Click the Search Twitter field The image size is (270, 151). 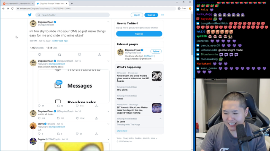pyautogui.click(x=73, y=15)
